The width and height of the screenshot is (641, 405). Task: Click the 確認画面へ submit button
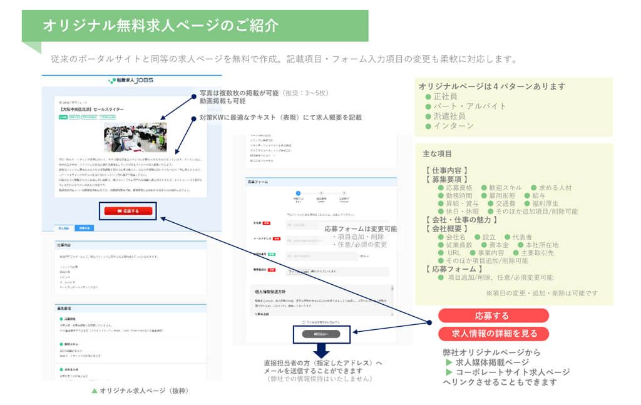point(322,334)
